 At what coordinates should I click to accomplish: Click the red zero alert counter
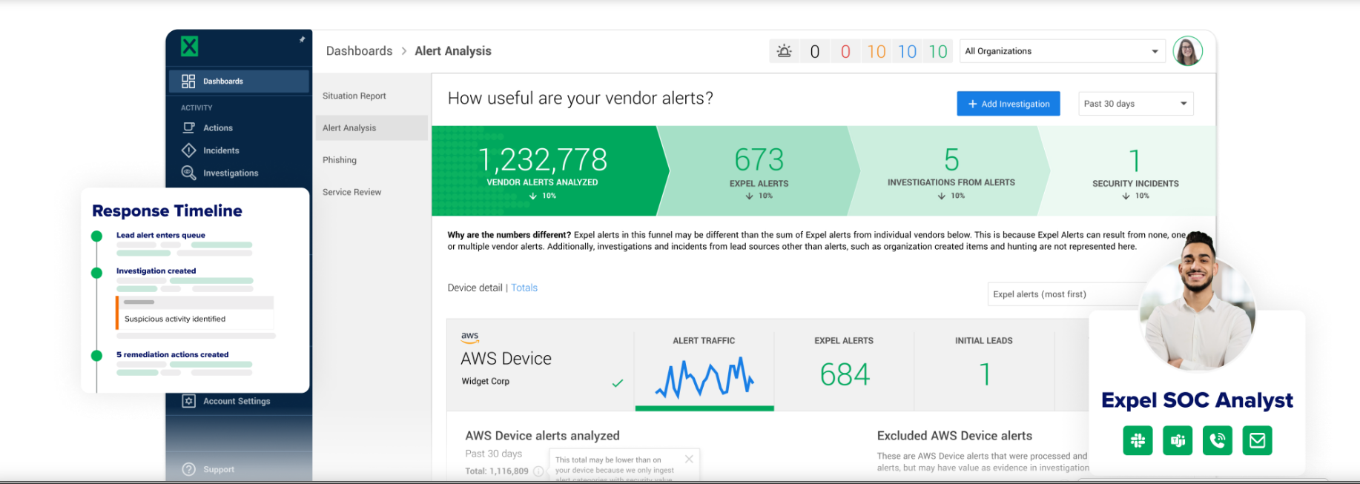tap(845, 51)
